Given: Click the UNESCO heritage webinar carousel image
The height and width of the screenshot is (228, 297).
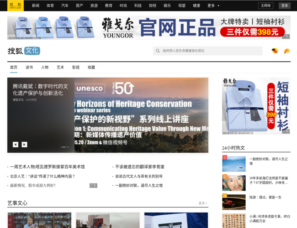Looking at the screenshot, I should click(x=141, y=115).
